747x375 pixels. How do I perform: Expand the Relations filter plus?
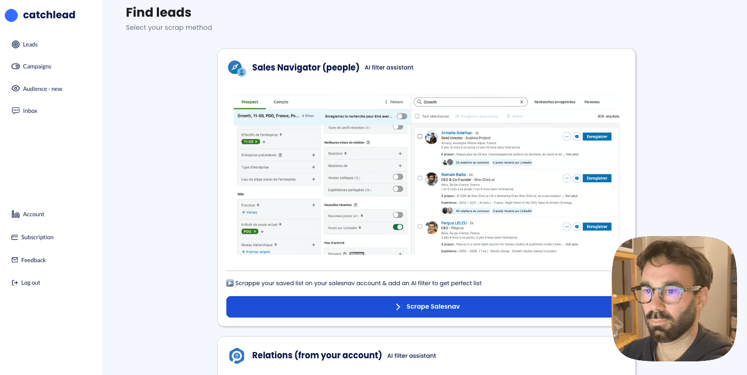[x=400, y=154]
